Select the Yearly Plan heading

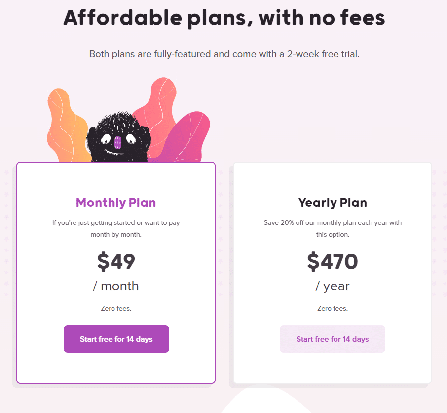click(x=333, y=202)
